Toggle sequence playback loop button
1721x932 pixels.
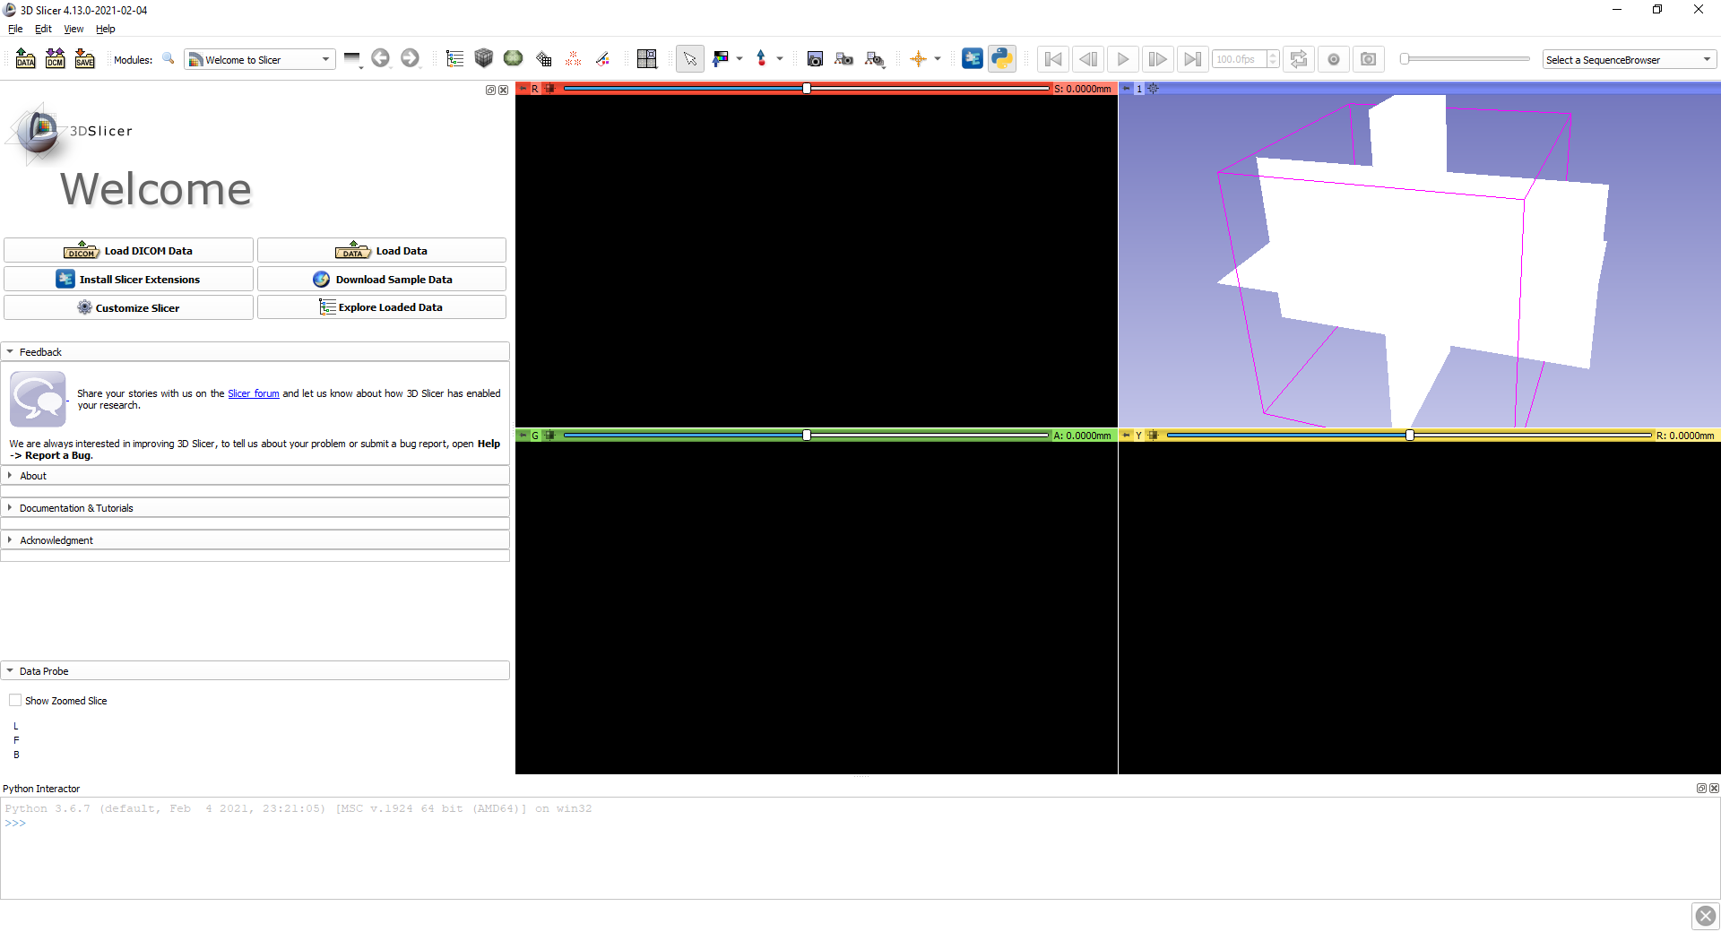pyautogui.click(x=1298, y=59)
